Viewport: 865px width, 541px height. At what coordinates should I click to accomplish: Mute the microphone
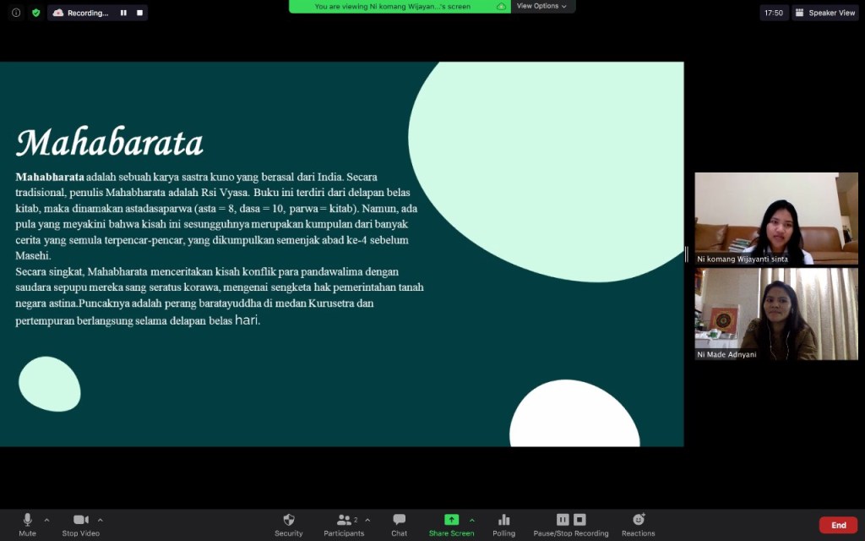(x=27, y=524)
